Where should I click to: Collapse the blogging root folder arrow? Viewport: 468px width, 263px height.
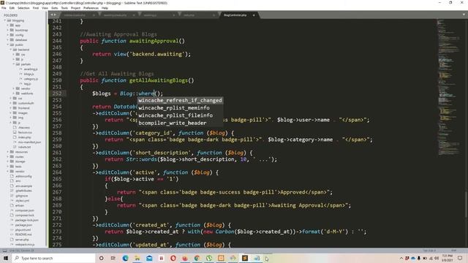click(5, 20)
